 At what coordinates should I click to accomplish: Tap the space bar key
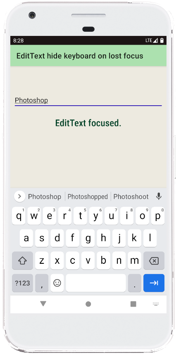click(96, 283)
